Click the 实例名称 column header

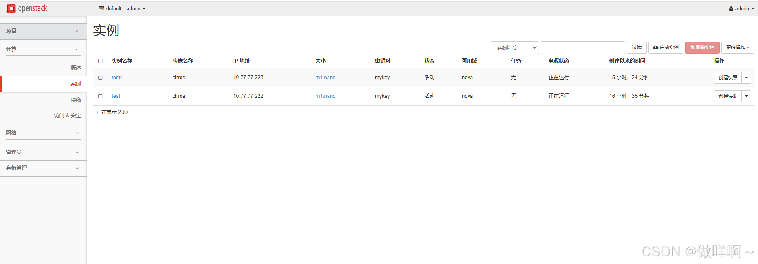tap(122, 61)
